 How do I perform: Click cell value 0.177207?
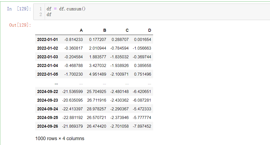[x=98, y=40]
